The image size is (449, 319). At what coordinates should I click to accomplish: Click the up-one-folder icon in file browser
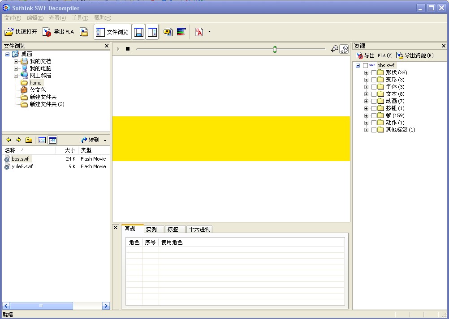(x=29, y=140)
